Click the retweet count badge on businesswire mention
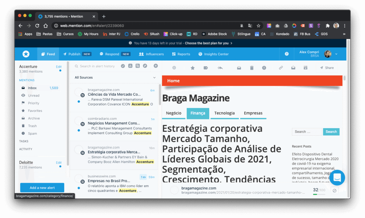365x218 pixels. click(x=143, y=177)
